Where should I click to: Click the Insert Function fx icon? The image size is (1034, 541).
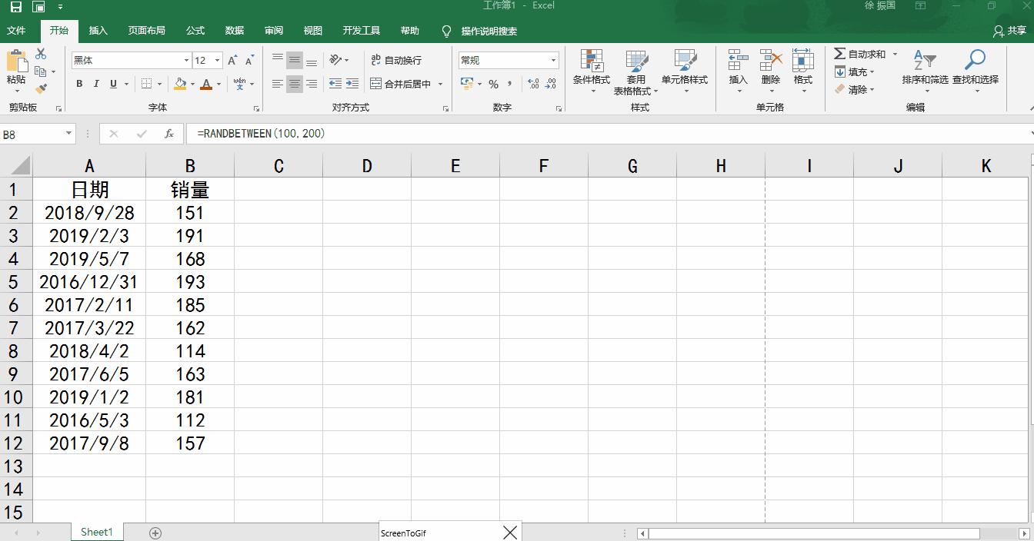pyautogui.click(x=169, y=134)
